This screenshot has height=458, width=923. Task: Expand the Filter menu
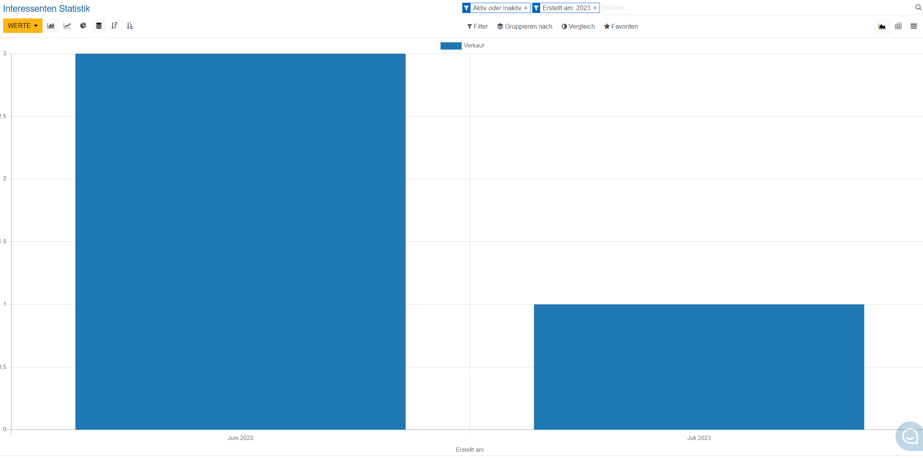tap(478, 26)
